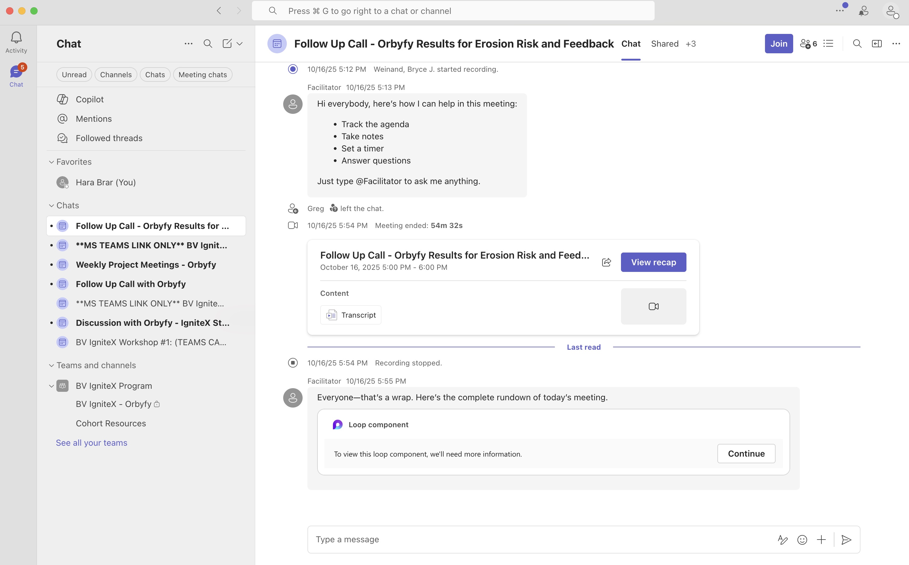The height and width of the screenshot is (565, 909).
Task: Click See all your teams link
Action: (92, 442)
